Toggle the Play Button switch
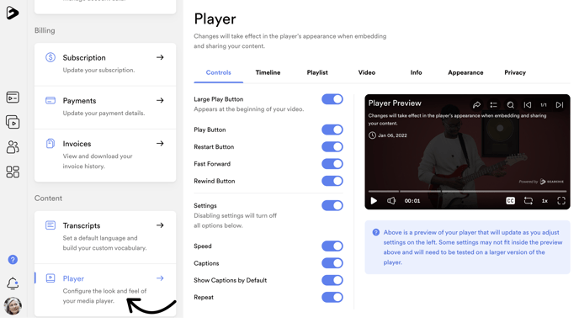This screenshot has height=328, width=579. tap(332, 130)
